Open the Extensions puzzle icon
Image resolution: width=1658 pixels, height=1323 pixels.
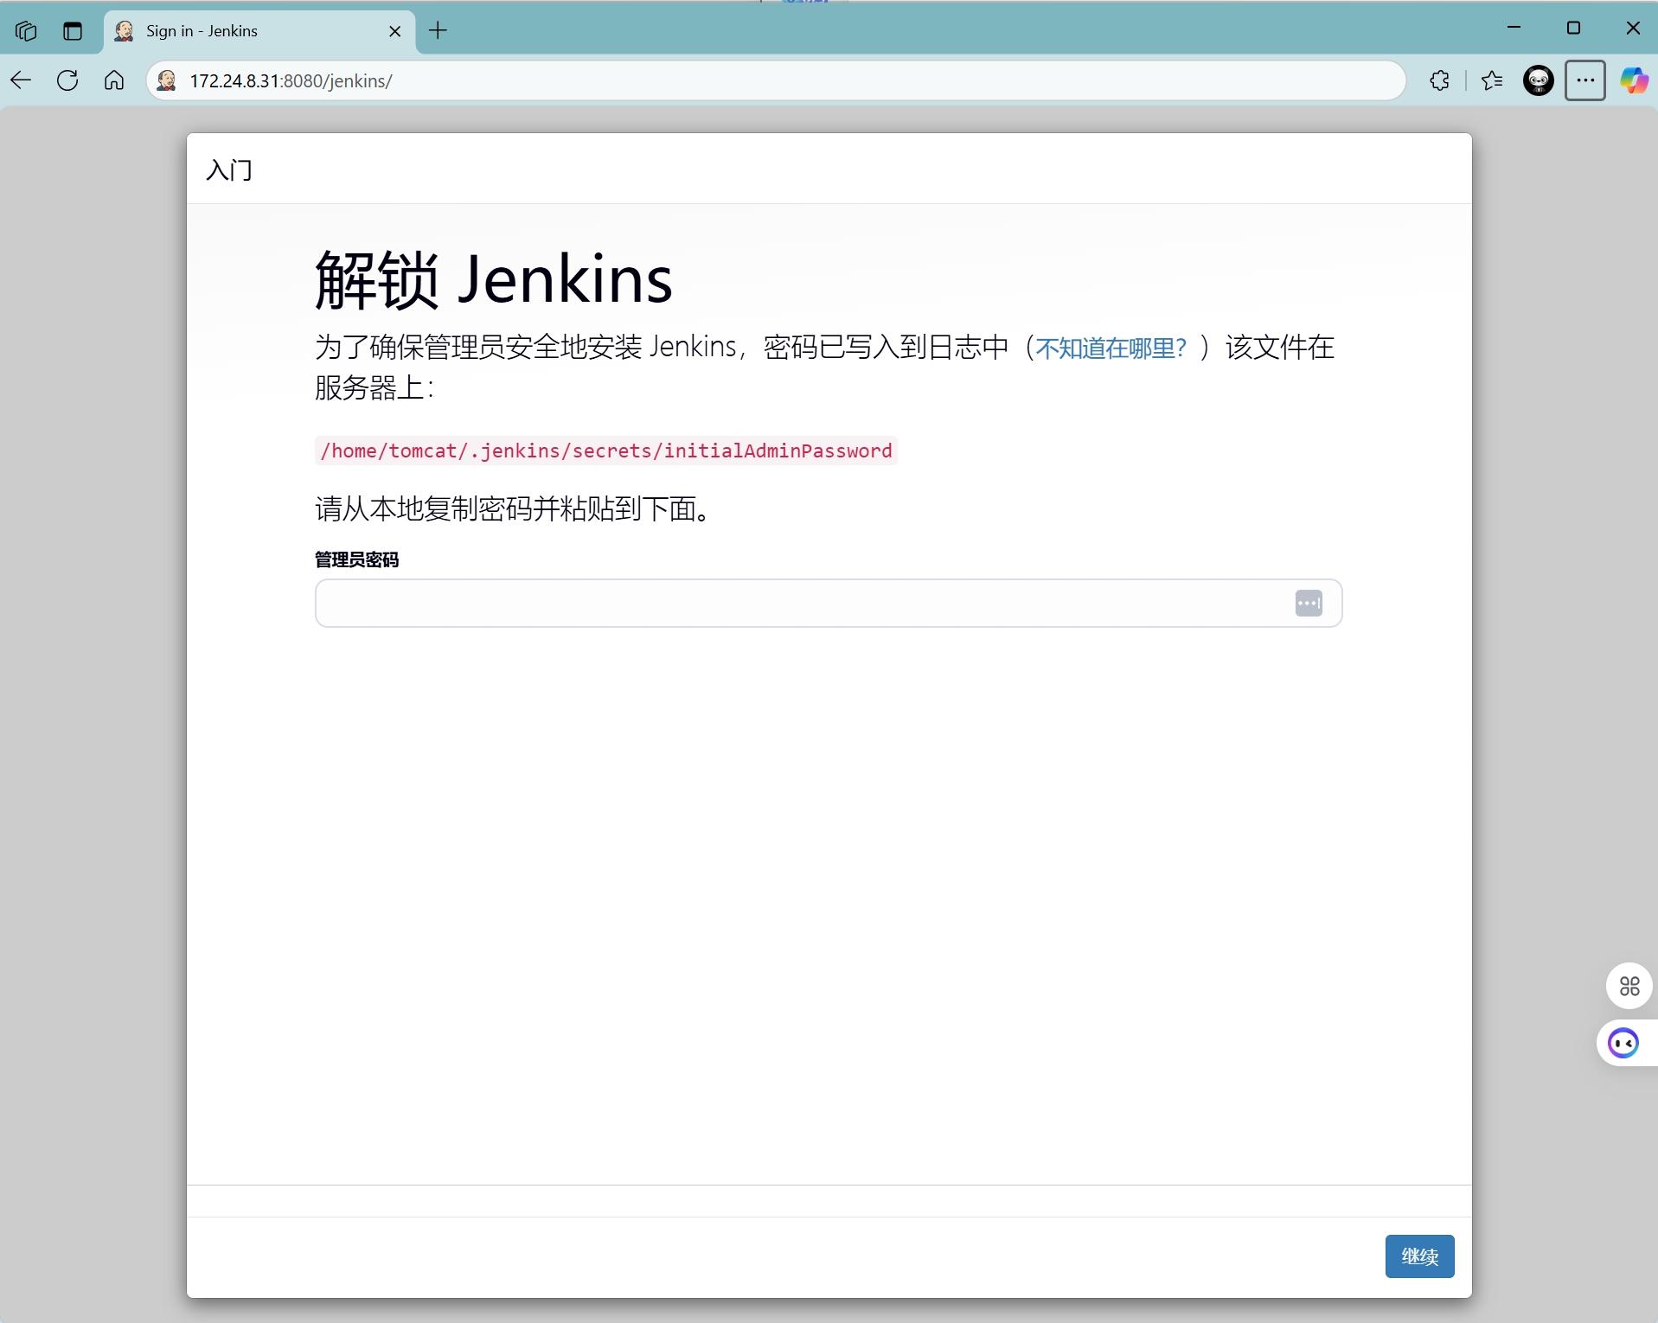(1439, 80)
